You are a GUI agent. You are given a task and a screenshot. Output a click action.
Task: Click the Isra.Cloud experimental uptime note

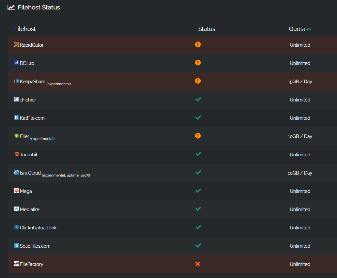(x=66, y=175)
